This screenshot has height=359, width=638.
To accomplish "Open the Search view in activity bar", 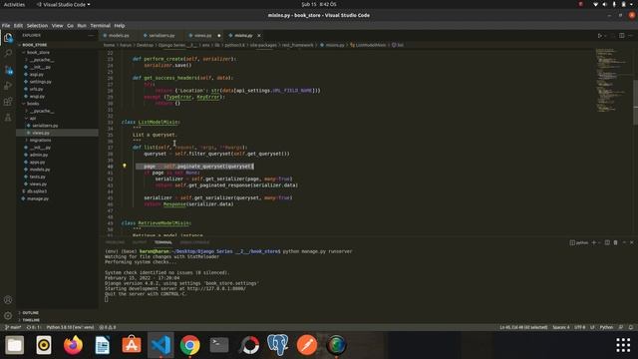I will click(x=8, y=53).
